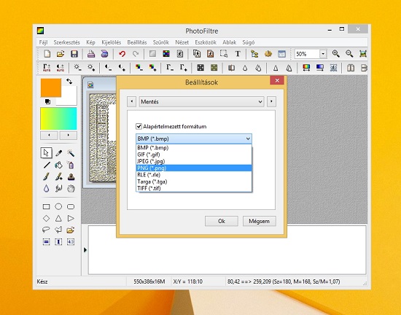Select Targa (*.tga) in the list

[194, 182]
